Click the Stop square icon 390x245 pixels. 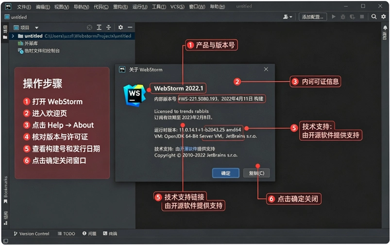click(362, 17)
